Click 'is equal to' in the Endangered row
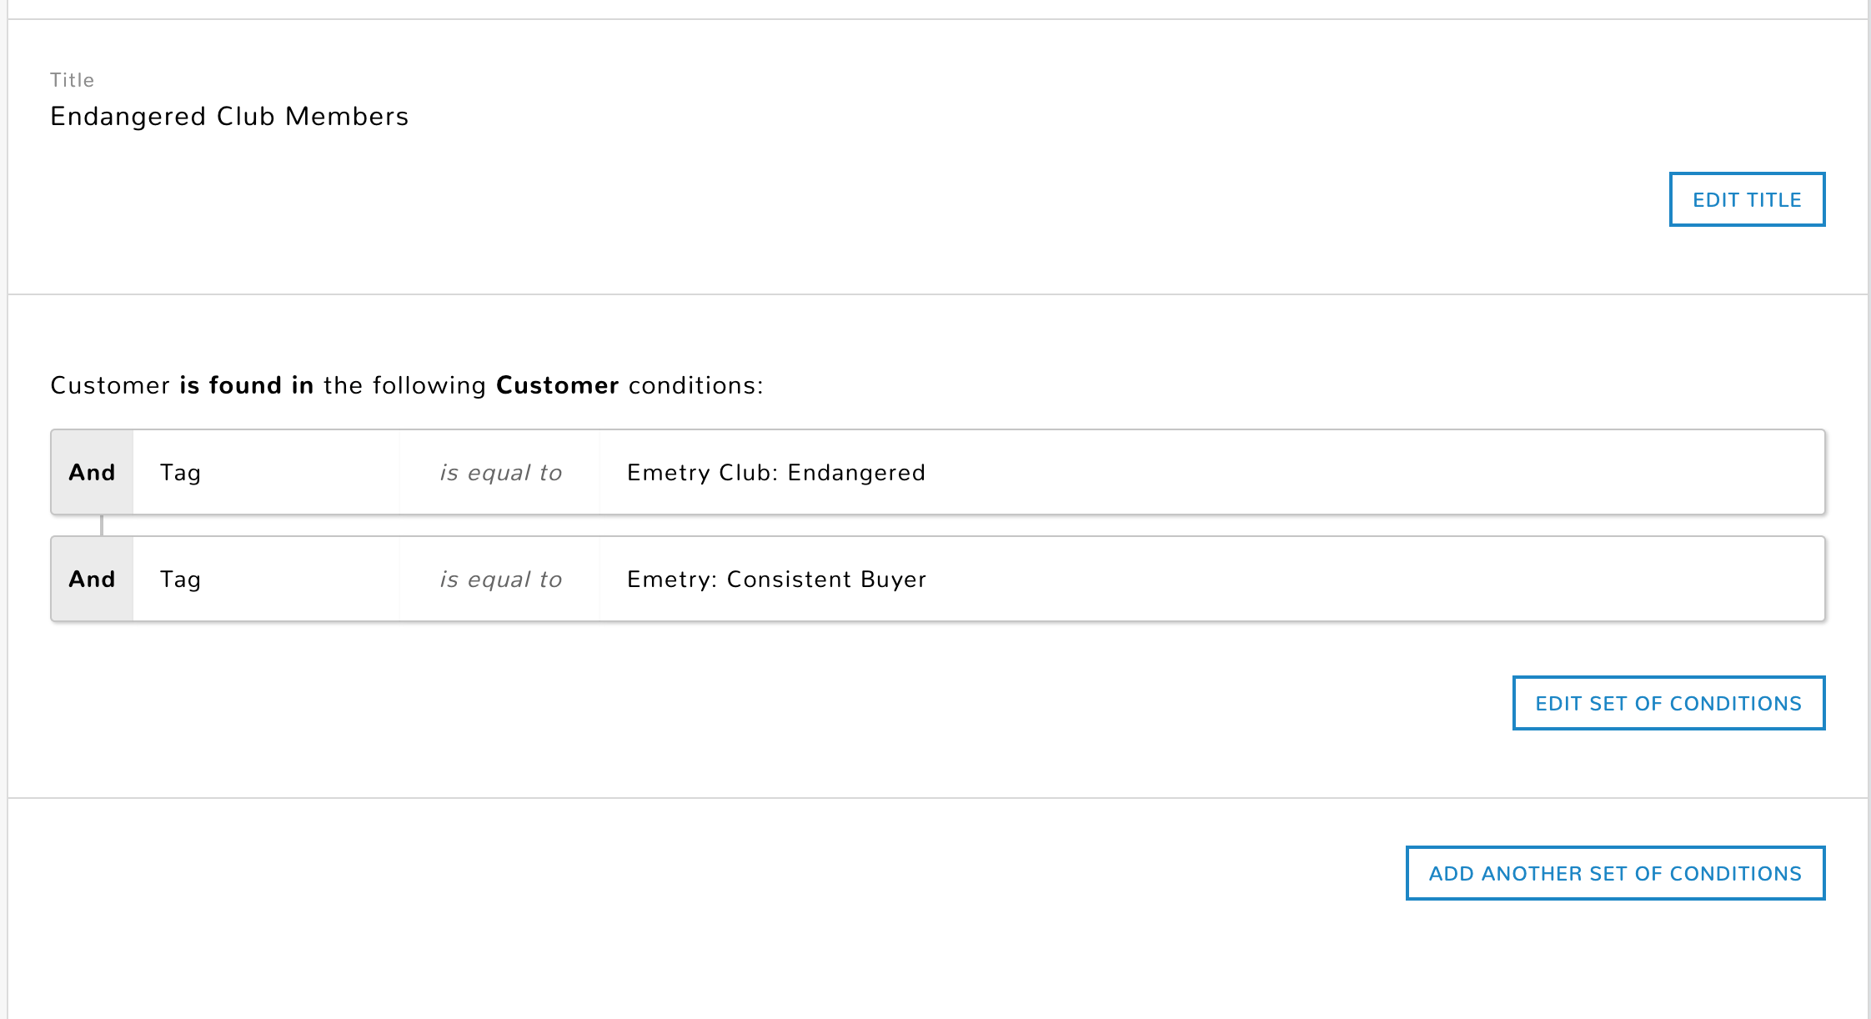 (x=500, y=473)
